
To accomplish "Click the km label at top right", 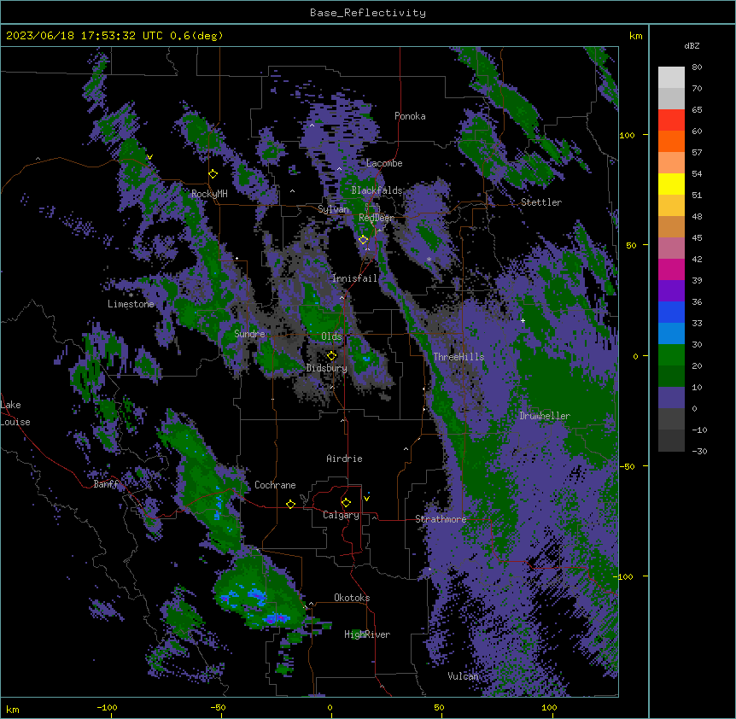I will [635, 36].
